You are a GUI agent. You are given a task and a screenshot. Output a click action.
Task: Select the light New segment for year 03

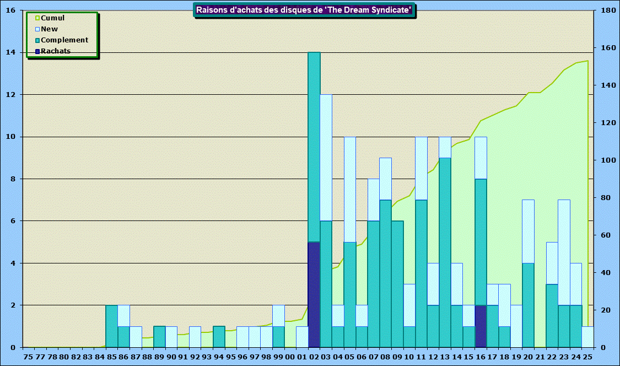[326, 158]
